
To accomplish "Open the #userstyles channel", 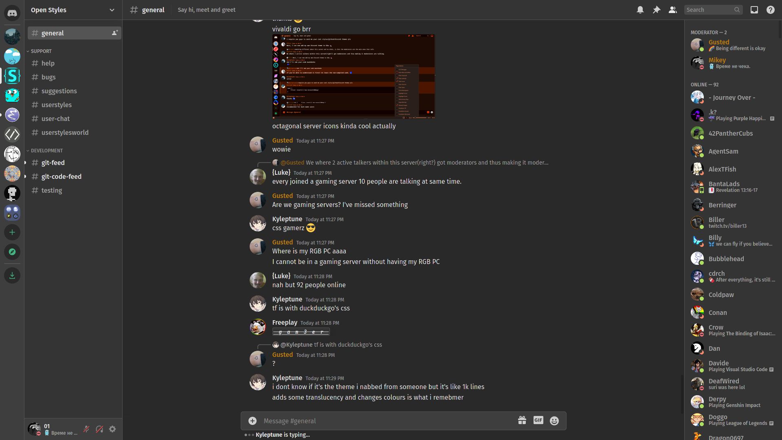I will click(x=56, y=105).
